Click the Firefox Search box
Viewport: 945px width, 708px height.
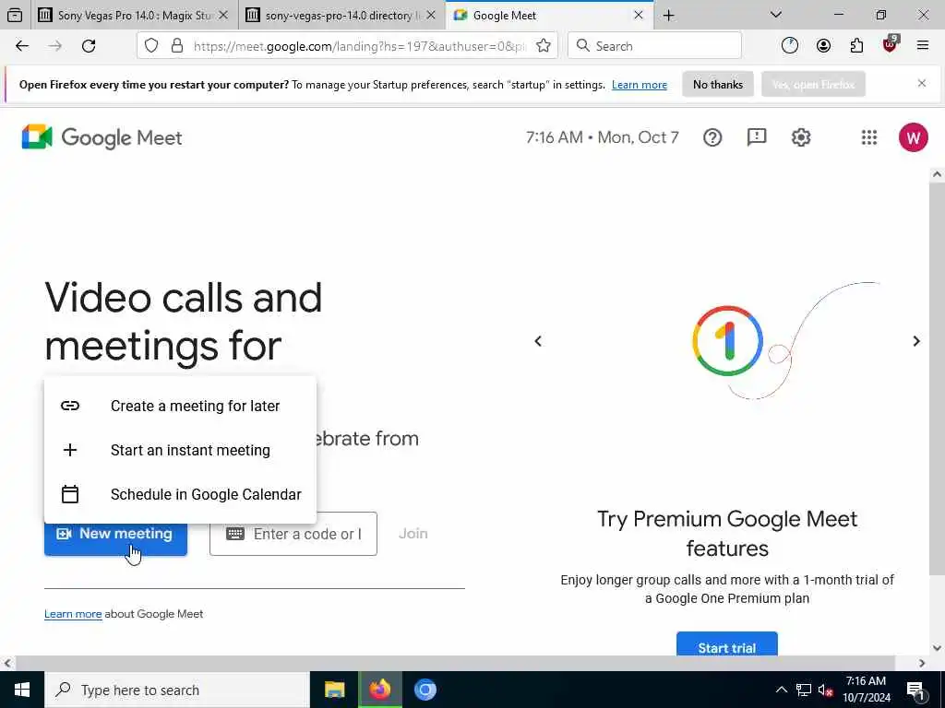coord(654,46)
